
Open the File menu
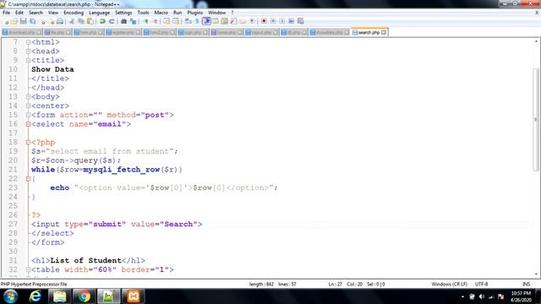click(x=6, y=13)
